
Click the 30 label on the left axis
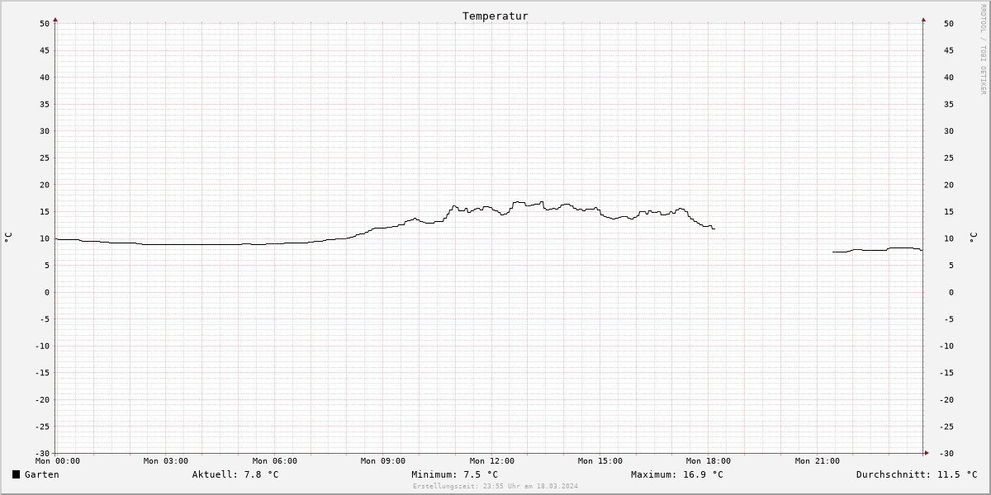coord(45,131)
